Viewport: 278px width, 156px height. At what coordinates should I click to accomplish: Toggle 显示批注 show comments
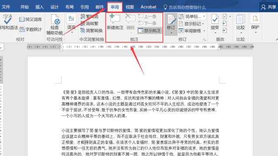149,31
